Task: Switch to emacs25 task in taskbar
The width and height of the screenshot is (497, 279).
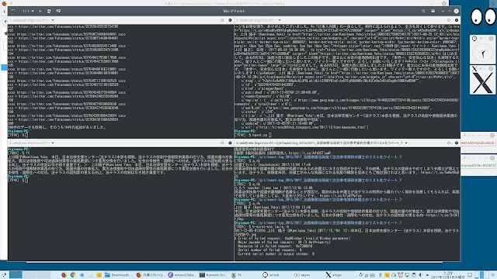Action: 182,275
